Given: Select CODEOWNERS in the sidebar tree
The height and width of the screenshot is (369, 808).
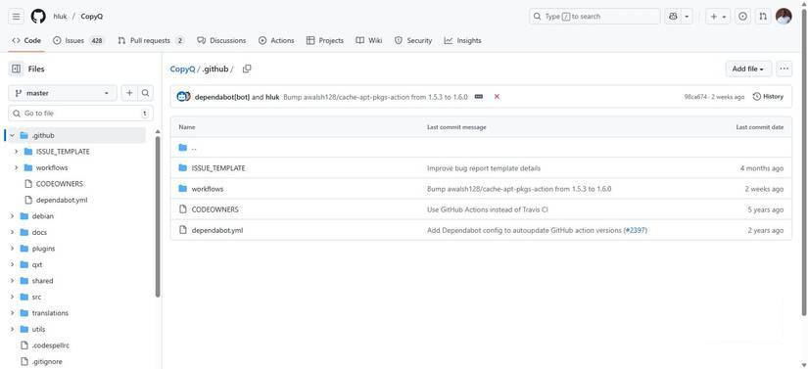Looking at the screenshot, I should (60, 184).
